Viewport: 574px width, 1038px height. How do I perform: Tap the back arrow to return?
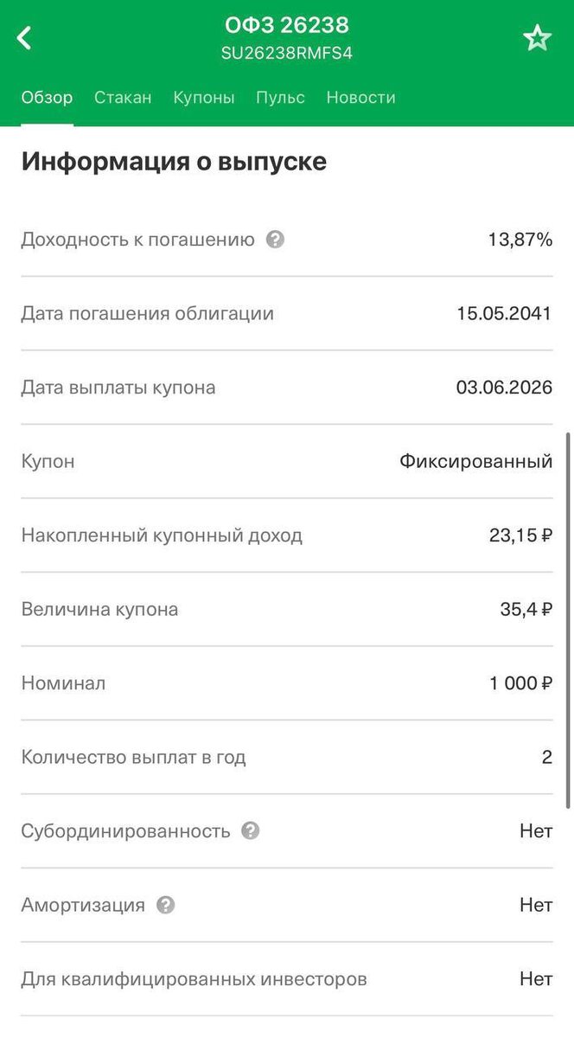pos(22,36)
